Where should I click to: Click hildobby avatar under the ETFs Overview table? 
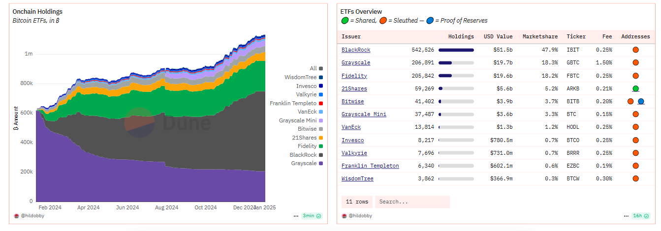click(x=344, y=216)
